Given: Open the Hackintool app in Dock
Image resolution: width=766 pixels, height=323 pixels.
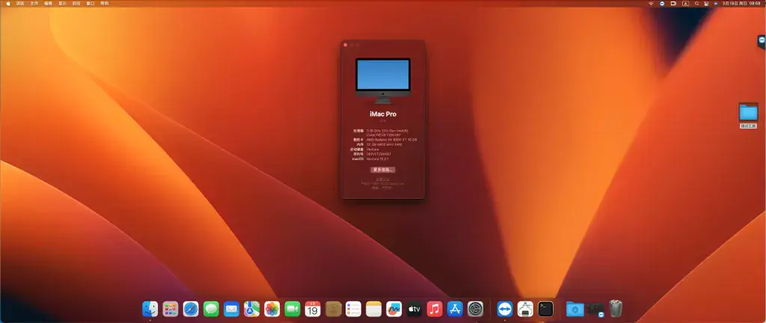Looking at the screenshot, I should (x=525, y=309).
